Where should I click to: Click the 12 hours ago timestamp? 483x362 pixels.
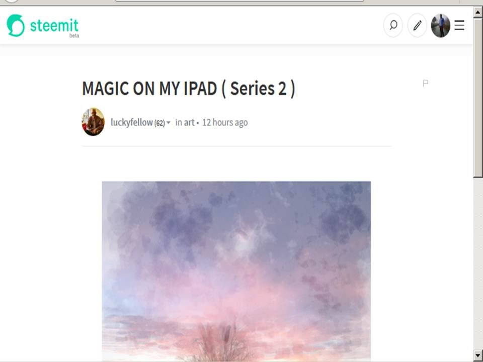(x=225, y=123)
